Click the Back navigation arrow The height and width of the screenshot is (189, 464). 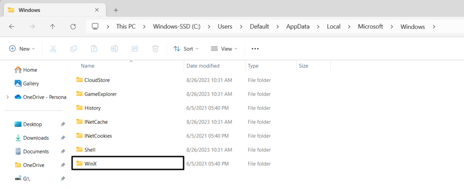click(x=12, y=27)
